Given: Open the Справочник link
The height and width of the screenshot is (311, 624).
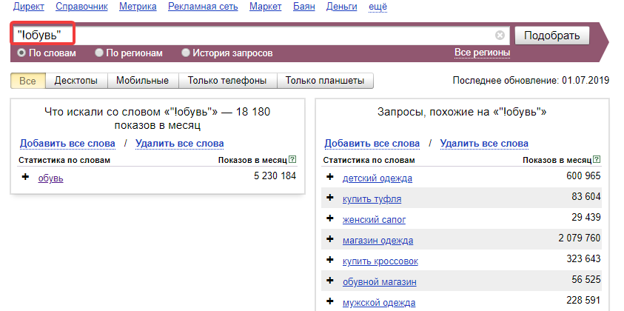Looking at the screenshot, I should 81,7.
